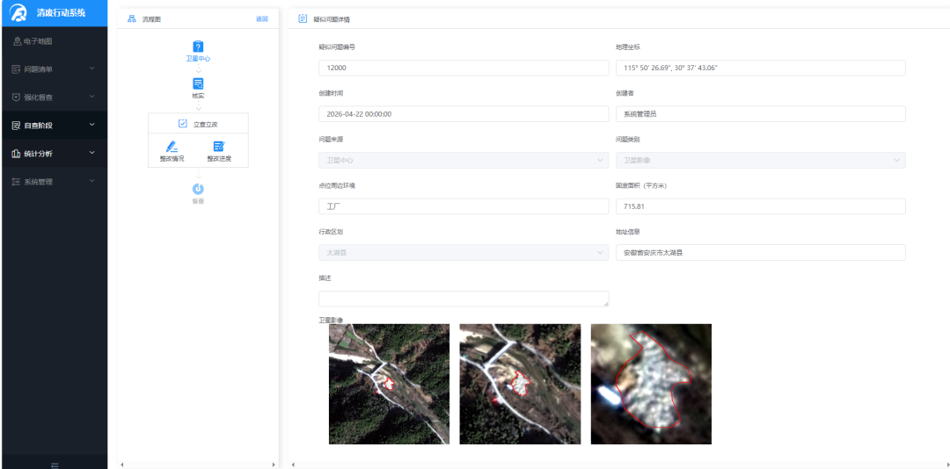Expand the 自查阶段 menu chevron
950x469 pixels.
click(x=92, y=126)
